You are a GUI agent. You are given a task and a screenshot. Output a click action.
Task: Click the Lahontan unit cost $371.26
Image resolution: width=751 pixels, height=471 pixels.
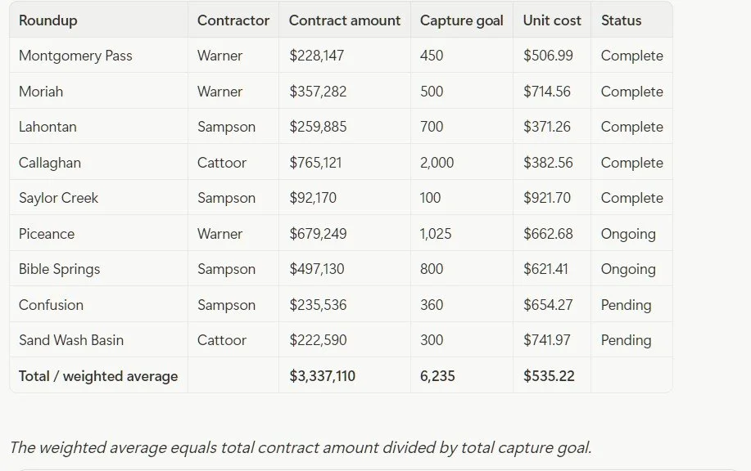[546, 127]
